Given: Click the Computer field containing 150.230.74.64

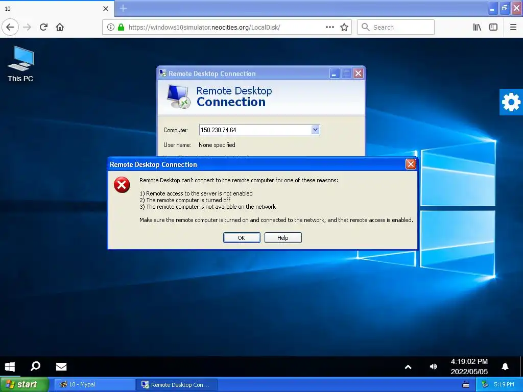Looking at the screenshot, I should tap(259, 130).
